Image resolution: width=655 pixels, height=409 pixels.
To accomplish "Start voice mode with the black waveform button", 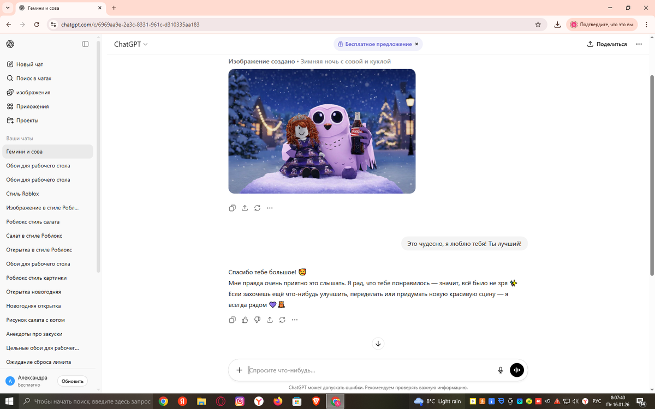I will click(517, 370).
